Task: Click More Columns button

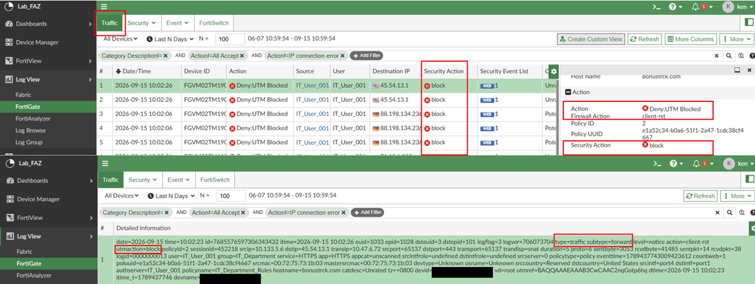Action: [x=690, y=39]
